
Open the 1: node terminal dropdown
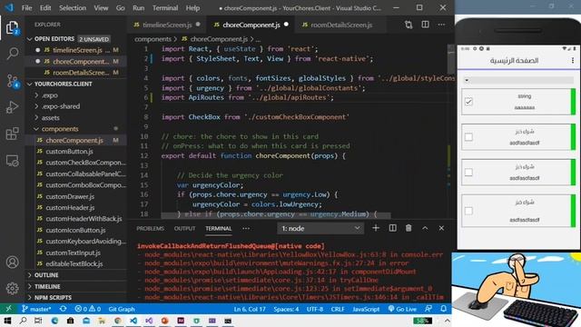[320, 228]
